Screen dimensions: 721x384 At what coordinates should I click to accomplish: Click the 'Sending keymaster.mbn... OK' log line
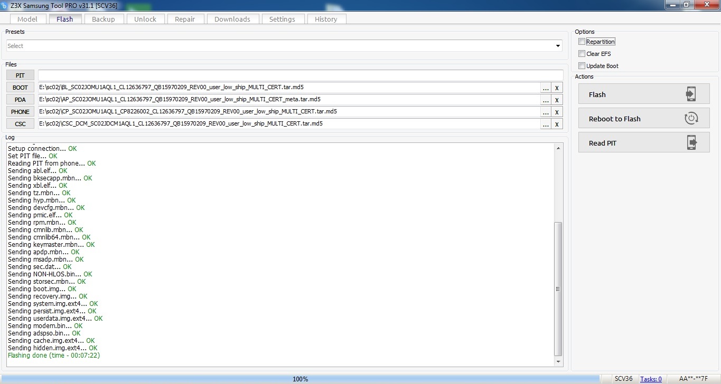pyautogui.click(x=51, y=245)
